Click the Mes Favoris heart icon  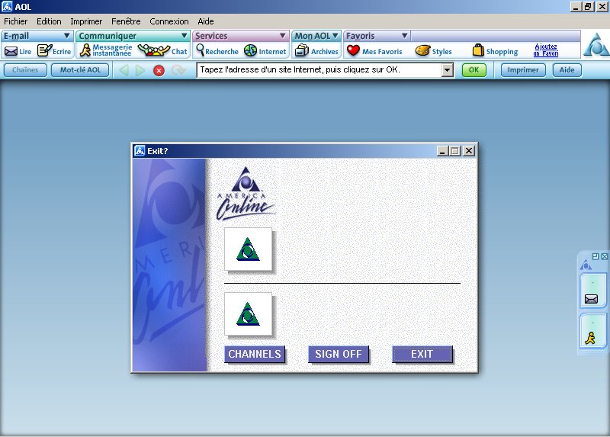353,50
